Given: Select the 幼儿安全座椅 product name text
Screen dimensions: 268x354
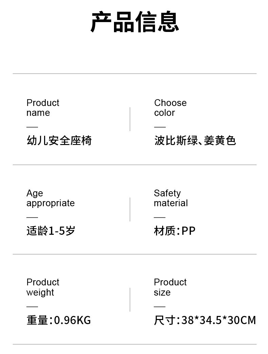Looking at the screenshot, I should 59,141.
